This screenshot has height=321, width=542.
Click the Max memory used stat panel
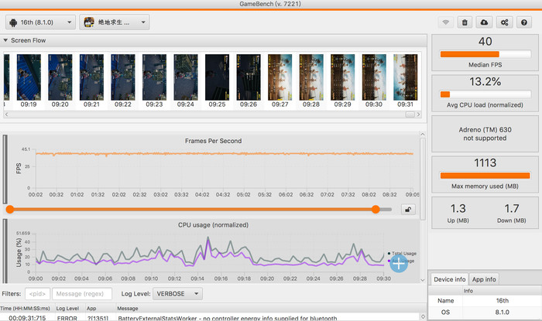(x=485, y=174)
